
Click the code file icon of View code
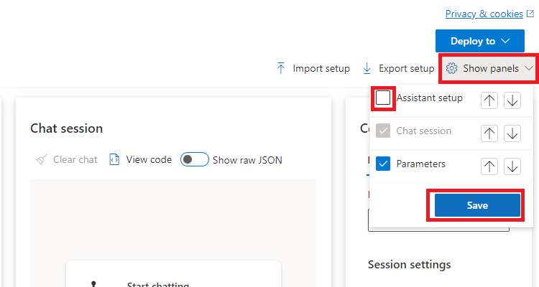click(x=114, y=159)
